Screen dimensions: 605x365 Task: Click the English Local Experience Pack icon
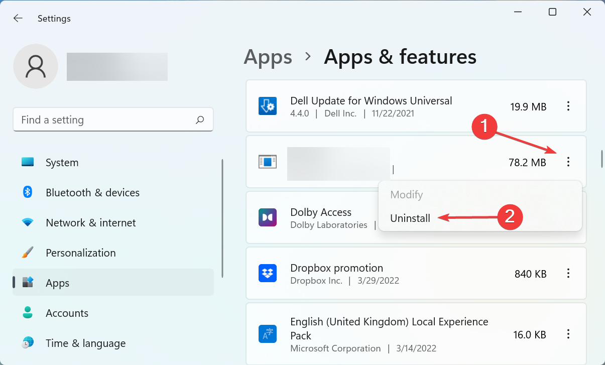coord(268,333)
